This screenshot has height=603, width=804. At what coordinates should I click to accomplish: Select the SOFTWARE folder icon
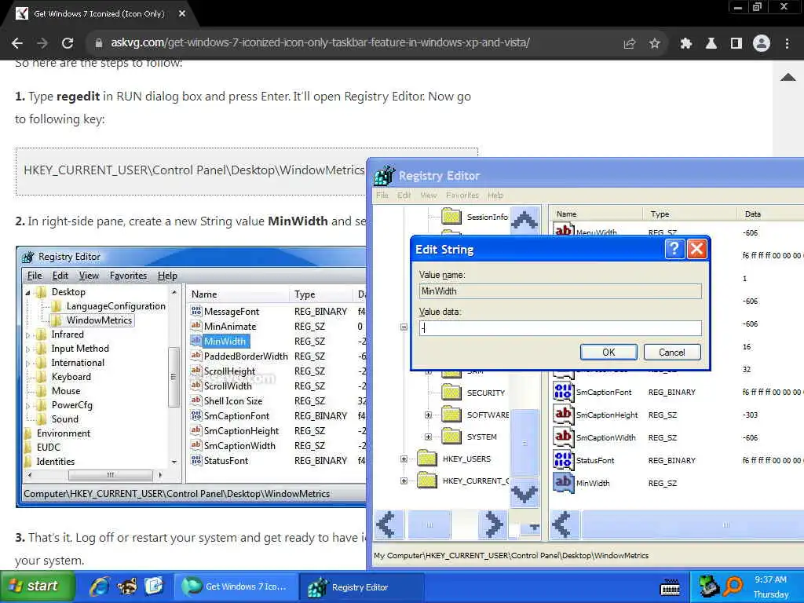coord(451,415)
